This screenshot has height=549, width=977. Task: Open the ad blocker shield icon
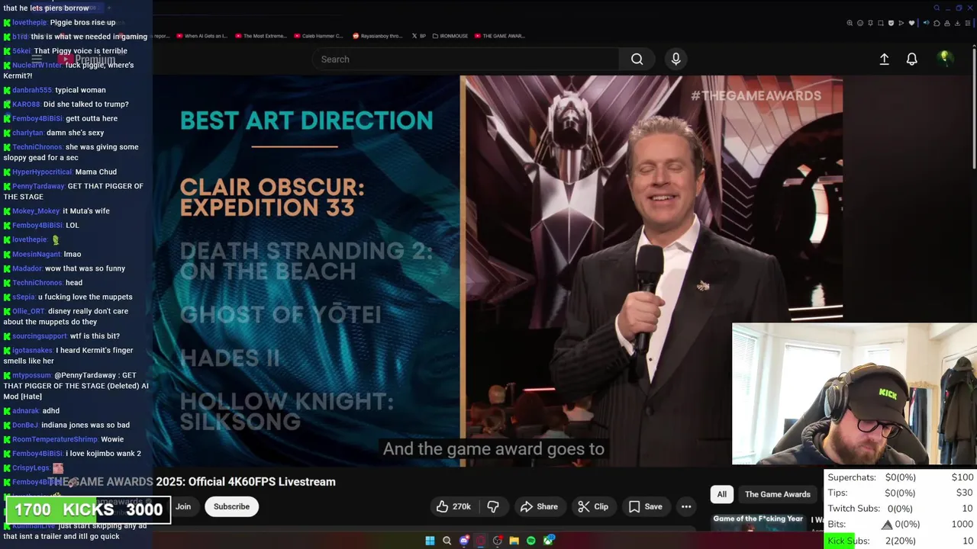891,23
